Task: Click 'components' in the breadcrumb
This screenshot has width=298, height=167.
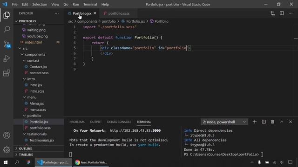Action: [87, 21]
